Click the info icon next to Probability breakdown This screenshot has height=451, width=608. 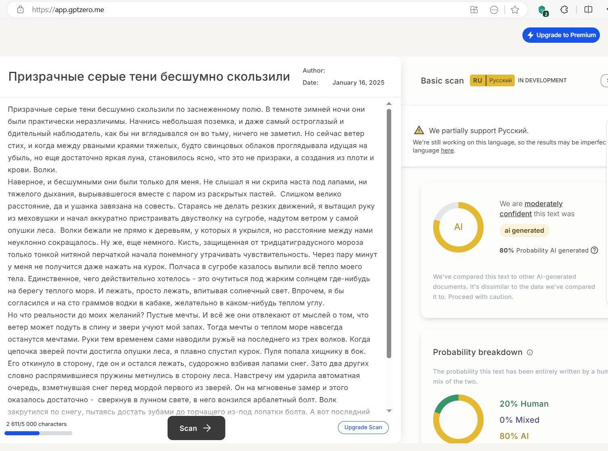click(x=530, y=352)
